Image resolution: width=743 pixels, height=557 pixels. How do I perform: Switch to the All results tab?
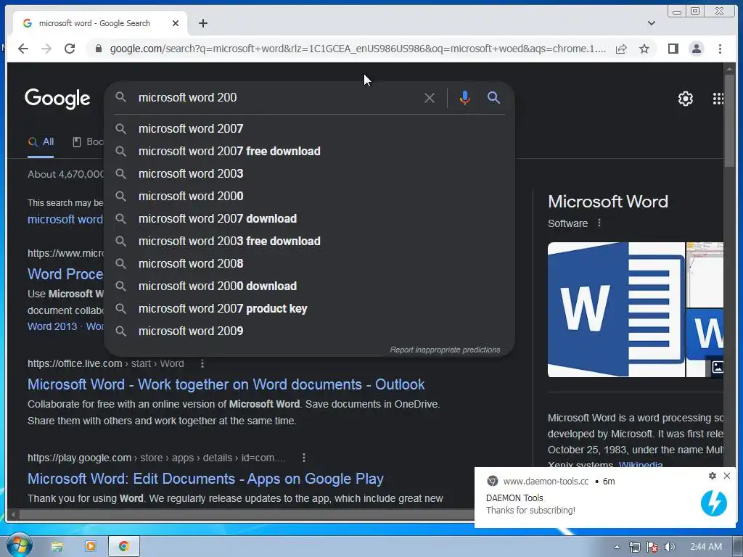point(41,141)
